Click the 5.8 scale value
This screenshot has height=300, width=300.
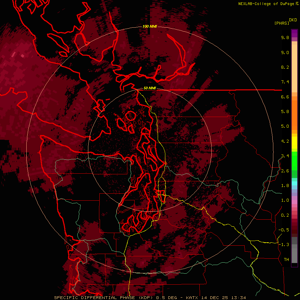click(x=285, y=112)
